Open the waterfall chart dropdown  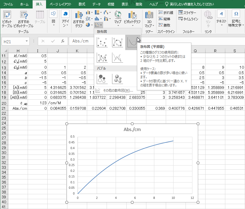point(107,13)
